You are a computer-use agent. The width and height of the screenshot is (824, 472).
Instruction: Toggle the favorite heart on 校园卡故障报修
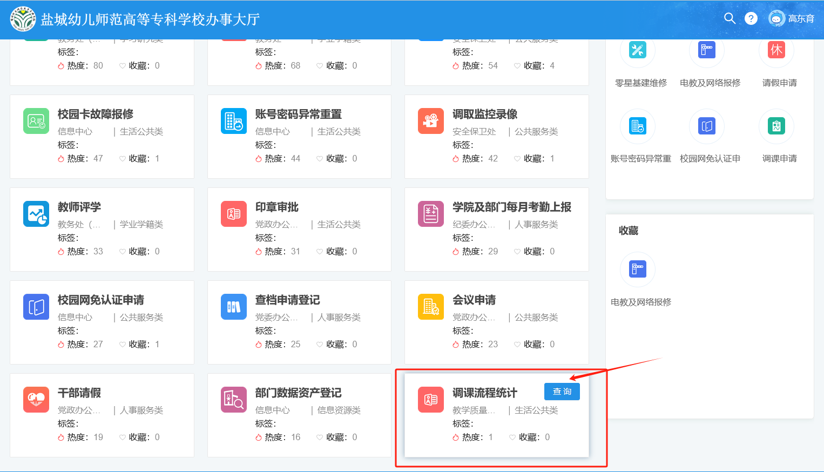coord(123,159)
